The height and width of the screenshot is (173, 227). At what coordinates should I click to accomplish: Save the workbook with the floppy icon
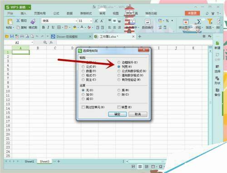12,36
